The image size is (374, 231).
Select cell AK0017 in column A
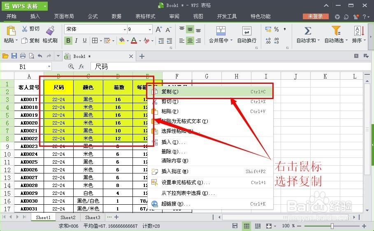coord(29,99)
